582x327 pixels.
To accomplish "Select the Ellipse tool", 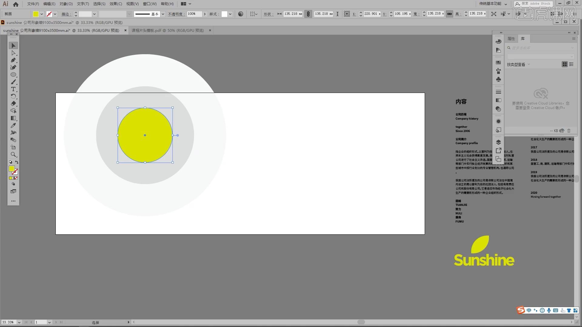I will [13, 75].
